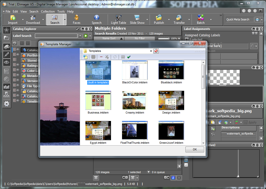This screenshot has height=189, width=266.
Task: Open the histogram bars icon in left sidebar
Action: point(6,87)
